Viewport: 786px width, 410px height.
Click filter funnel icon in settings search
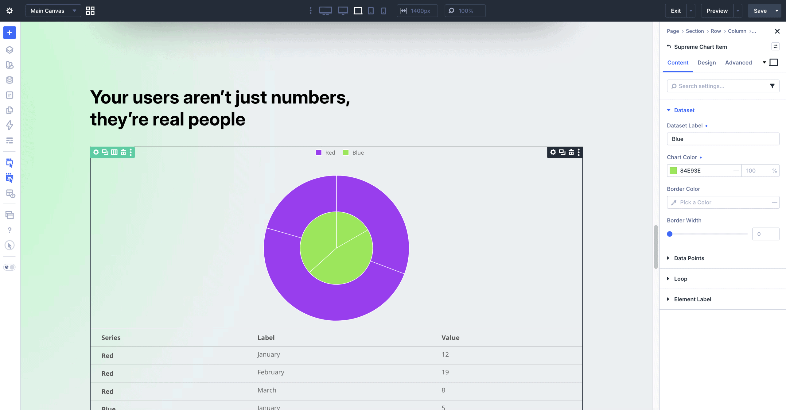(772, 86)
